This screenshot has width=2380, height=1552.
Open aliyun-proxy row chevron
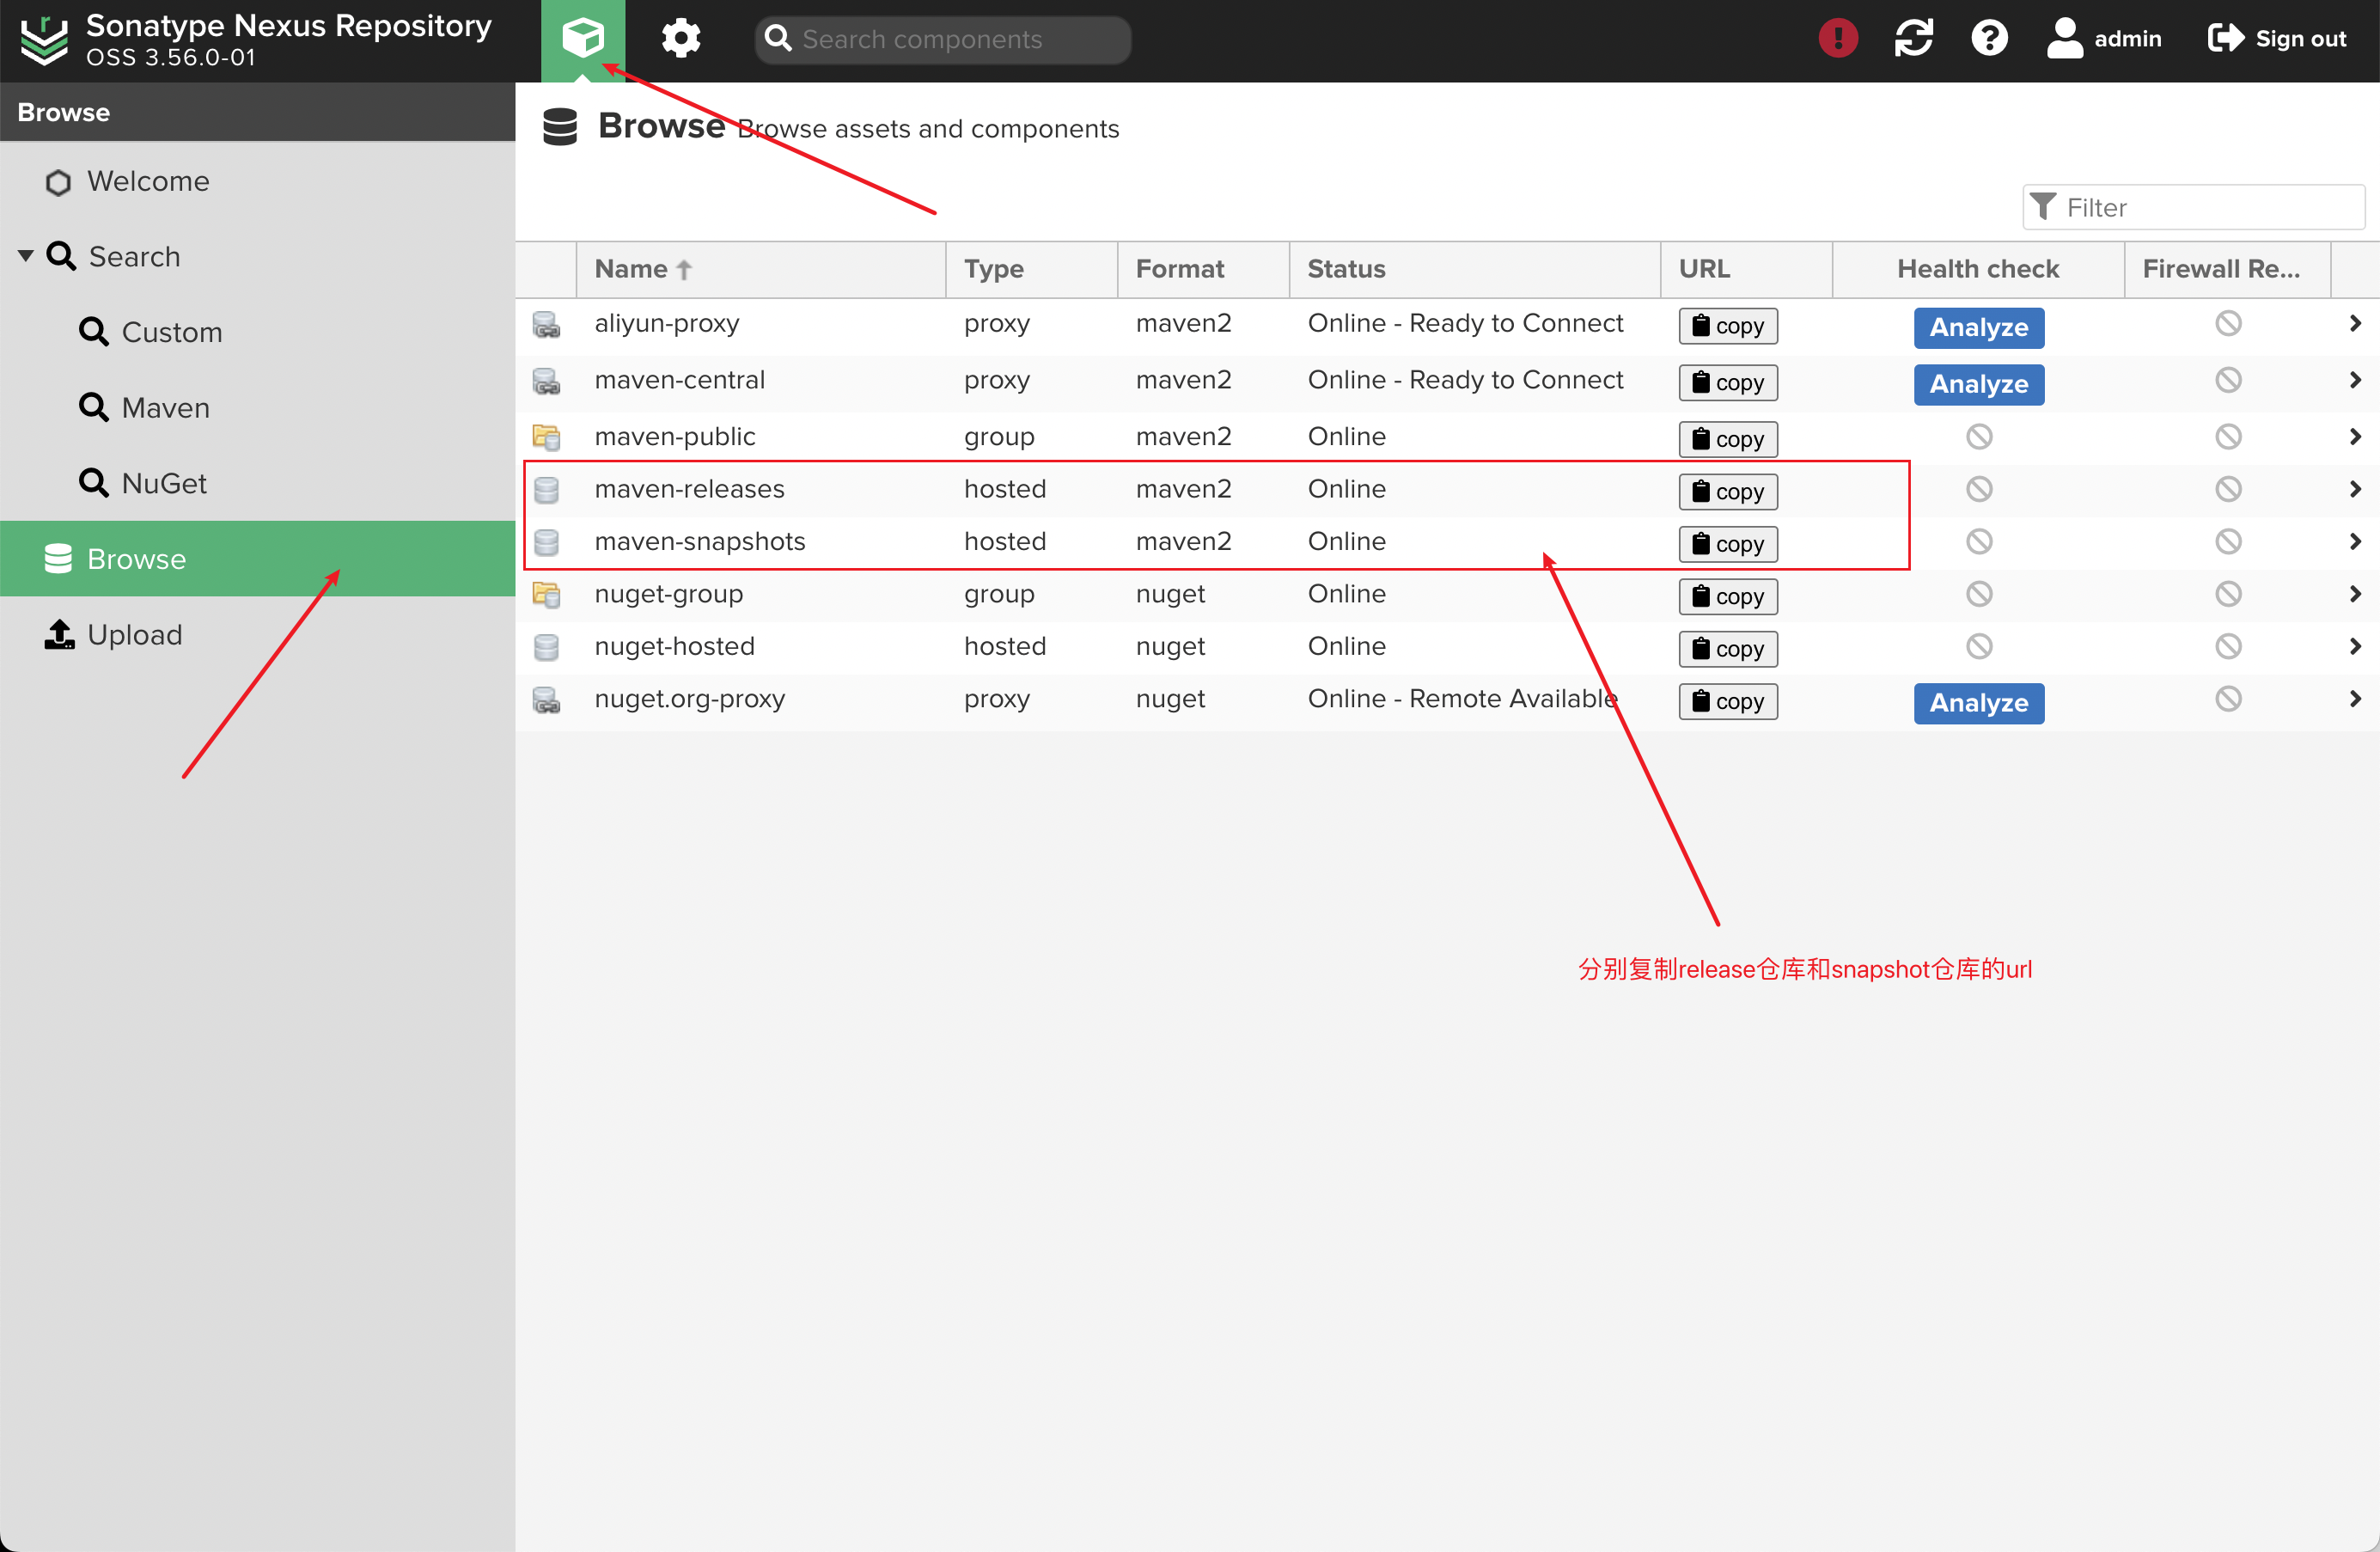2355,323
